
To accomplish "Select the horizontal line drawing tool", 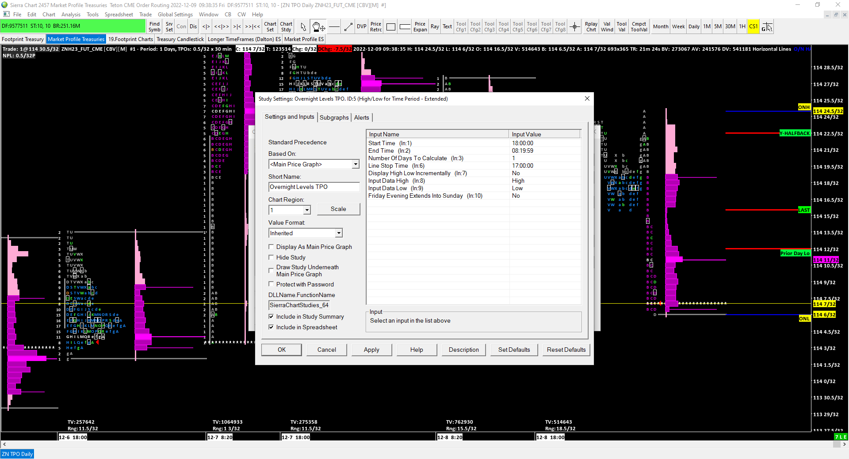I will tap(334, 27).
